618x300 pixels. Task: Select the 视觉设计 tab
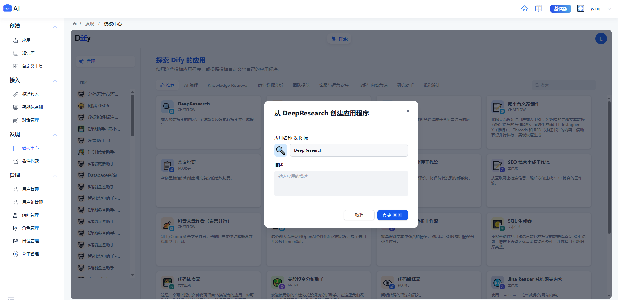pyautogui.click(x=432, y=85)
